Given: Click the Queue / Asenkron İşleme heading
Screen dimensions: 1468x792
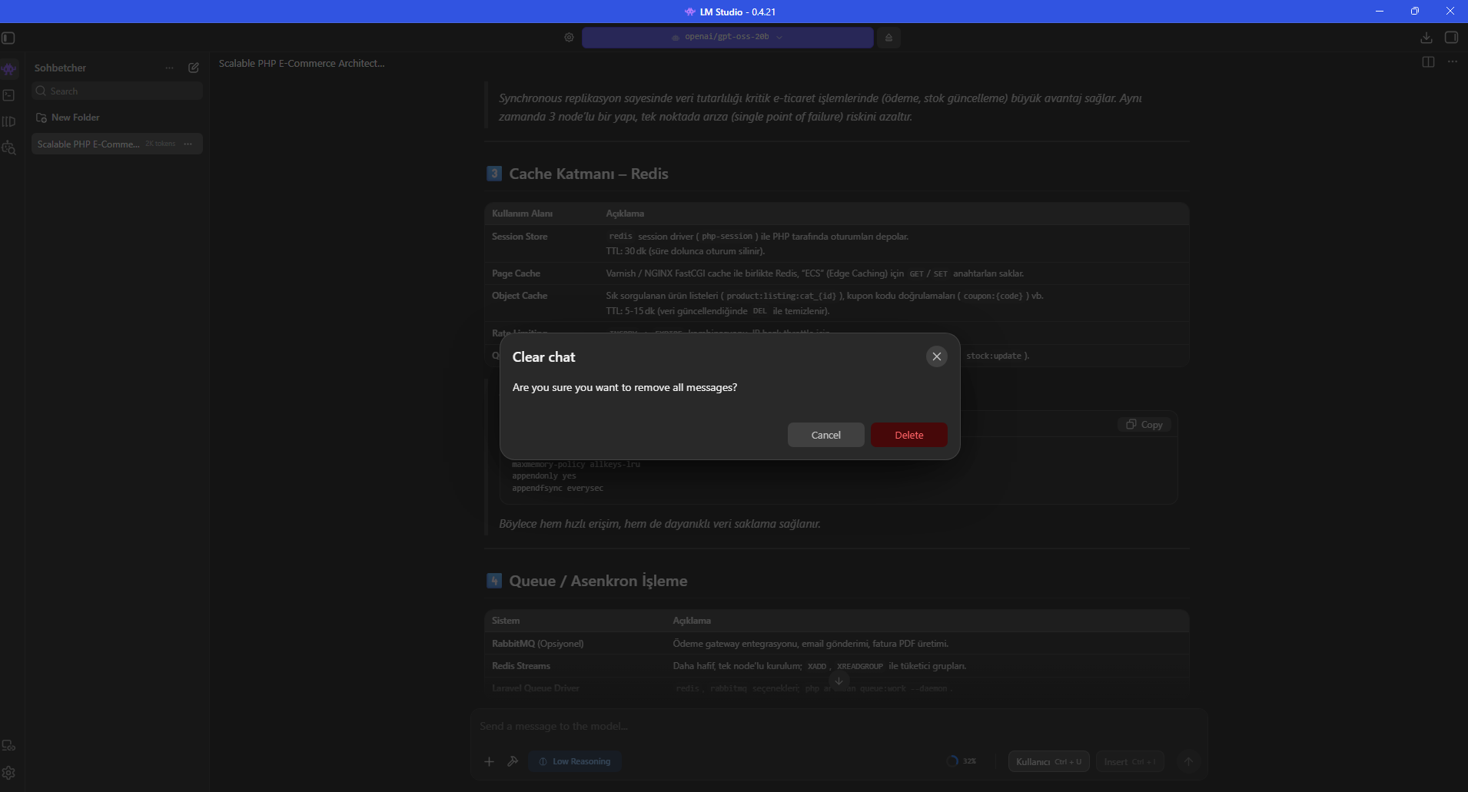Looking at the screenshot, I should click(x=598, y=581).
